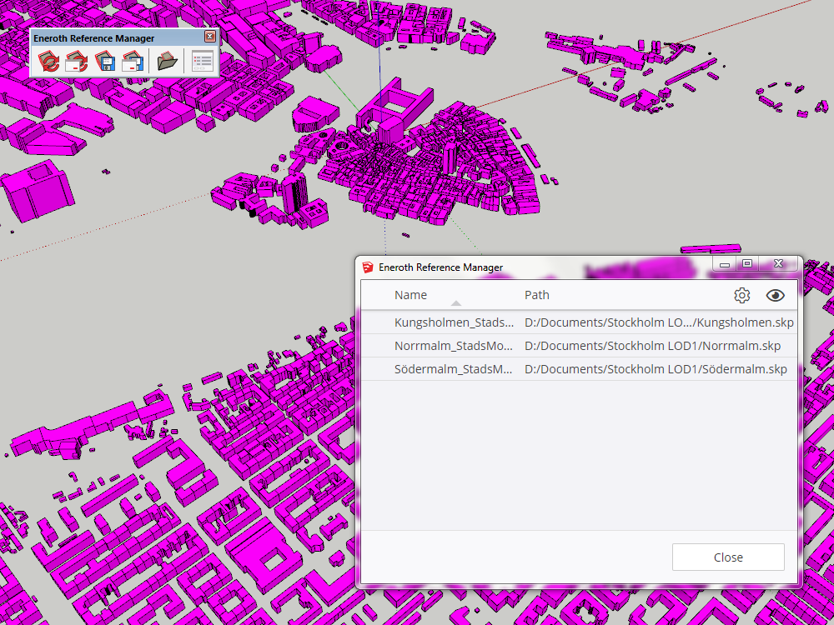Close the floating Eneroth toolbar
The height and width of the screenshot is (625, 834).
(210, 37)
